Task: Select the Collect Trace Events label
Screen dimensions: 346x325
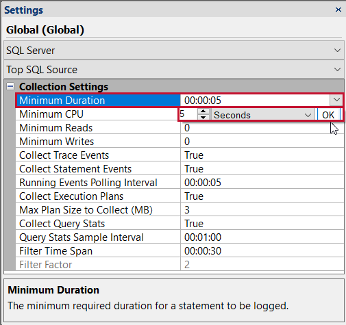Action: [64, 155]
